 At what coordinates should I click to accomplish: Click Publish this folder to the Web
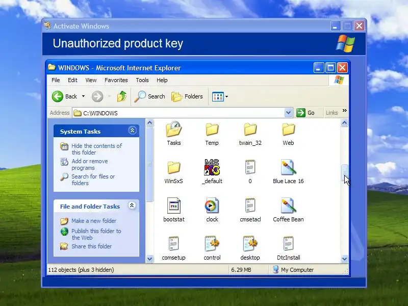(96, 234)
